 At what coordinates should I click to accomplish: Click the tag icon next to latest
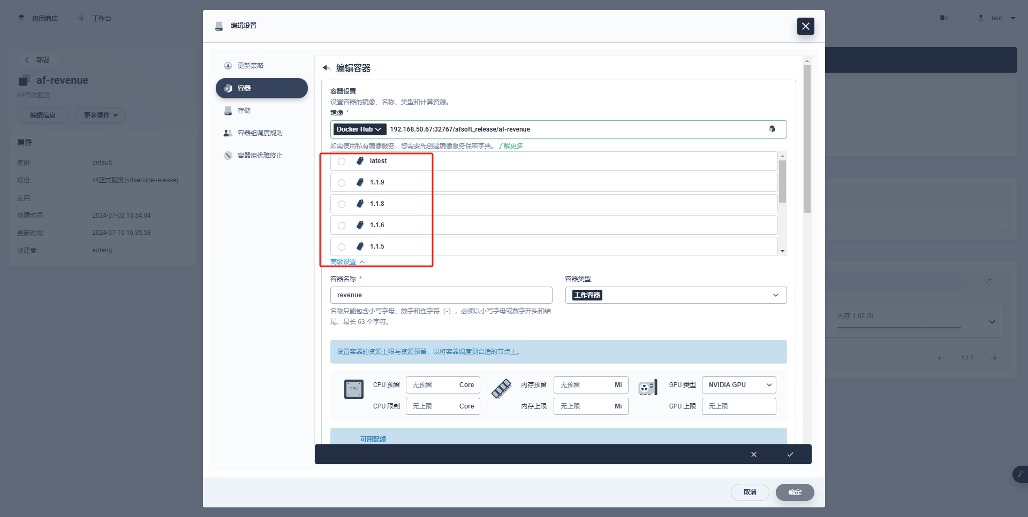click(360, 161)
